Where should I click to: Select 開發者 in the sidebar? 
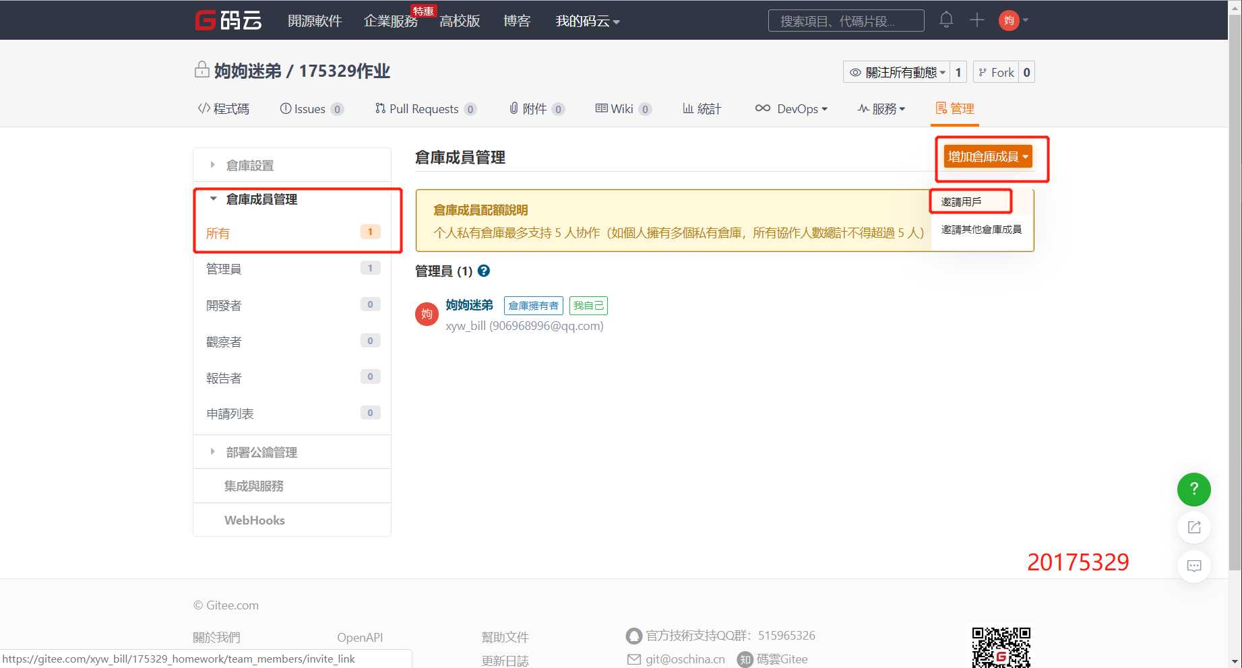(292, 305)
